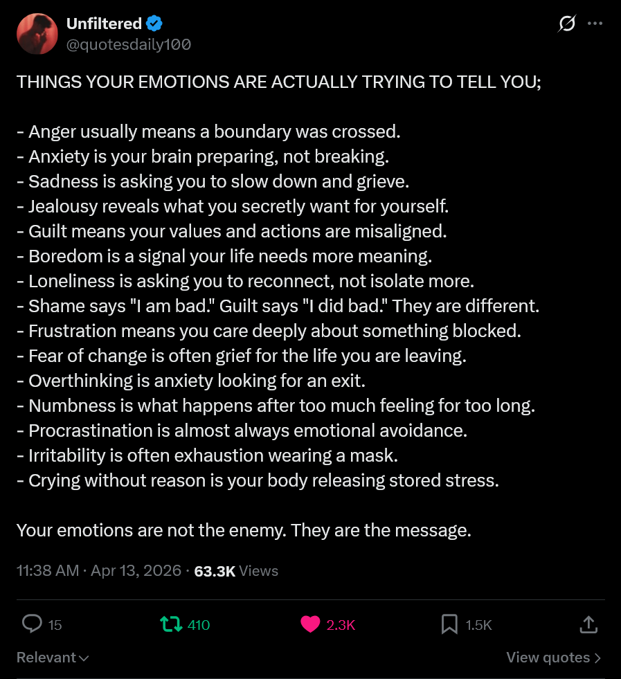Click the like count 2.3K
Image resolution: width=621 pixels, height=679 pixels.
(341, 625)
